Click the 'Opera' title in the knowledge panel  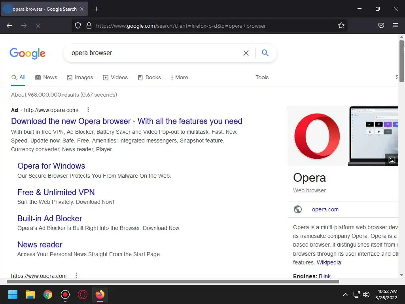point(309,178)
